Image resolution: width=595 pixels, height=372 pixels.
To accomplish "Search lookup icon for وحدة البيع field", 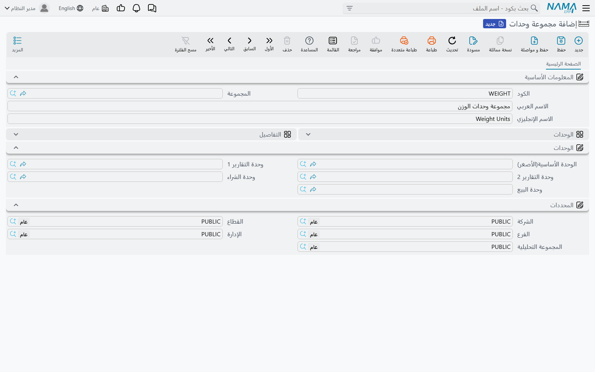I will (x=303, y=189).
